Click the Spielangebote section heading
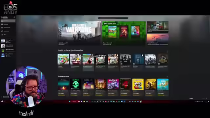This screenshot has height=118, width=210. point(63,76)
